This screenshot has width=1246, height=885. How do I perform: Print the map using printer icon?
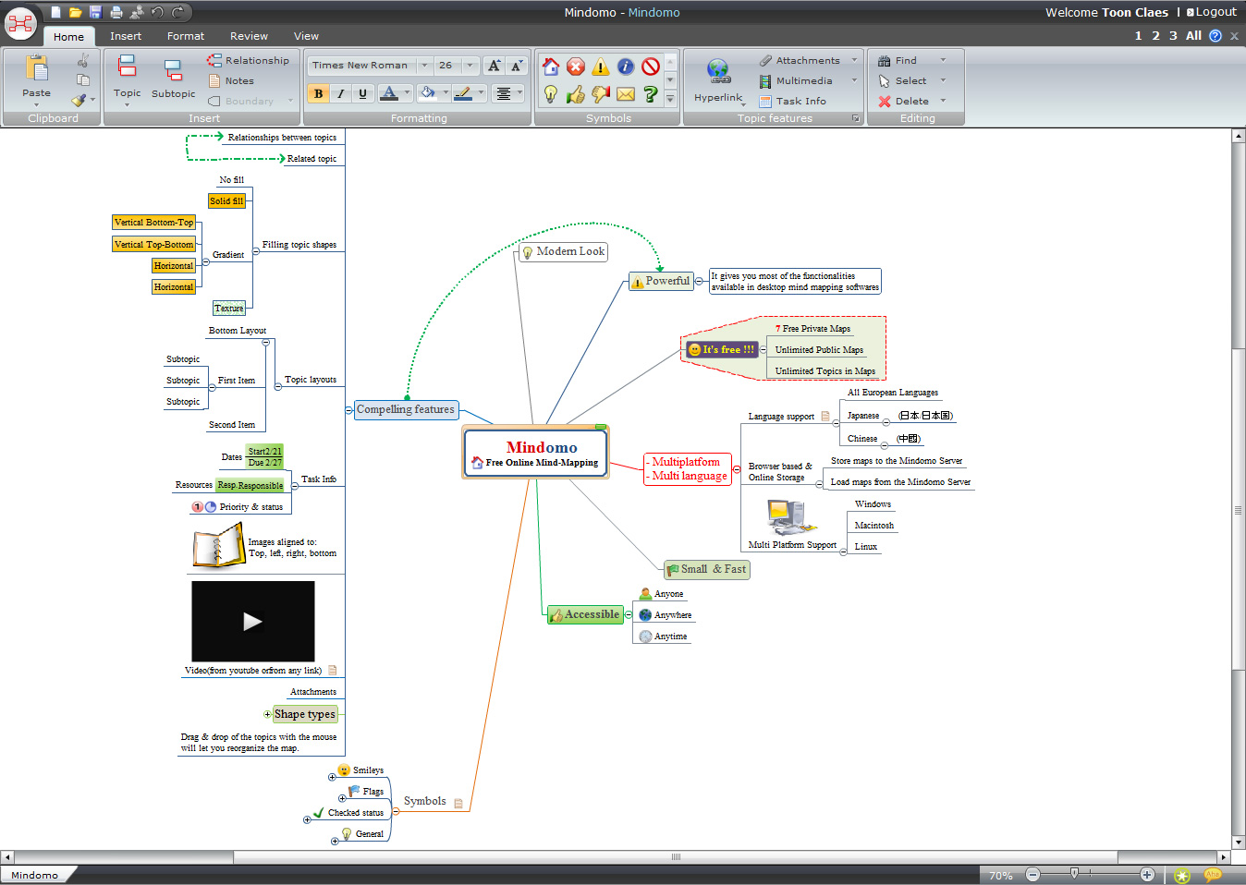point(116,12)
